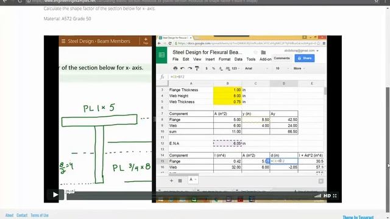Open the Arial font dropdown
390x219 pixels.
257,68
